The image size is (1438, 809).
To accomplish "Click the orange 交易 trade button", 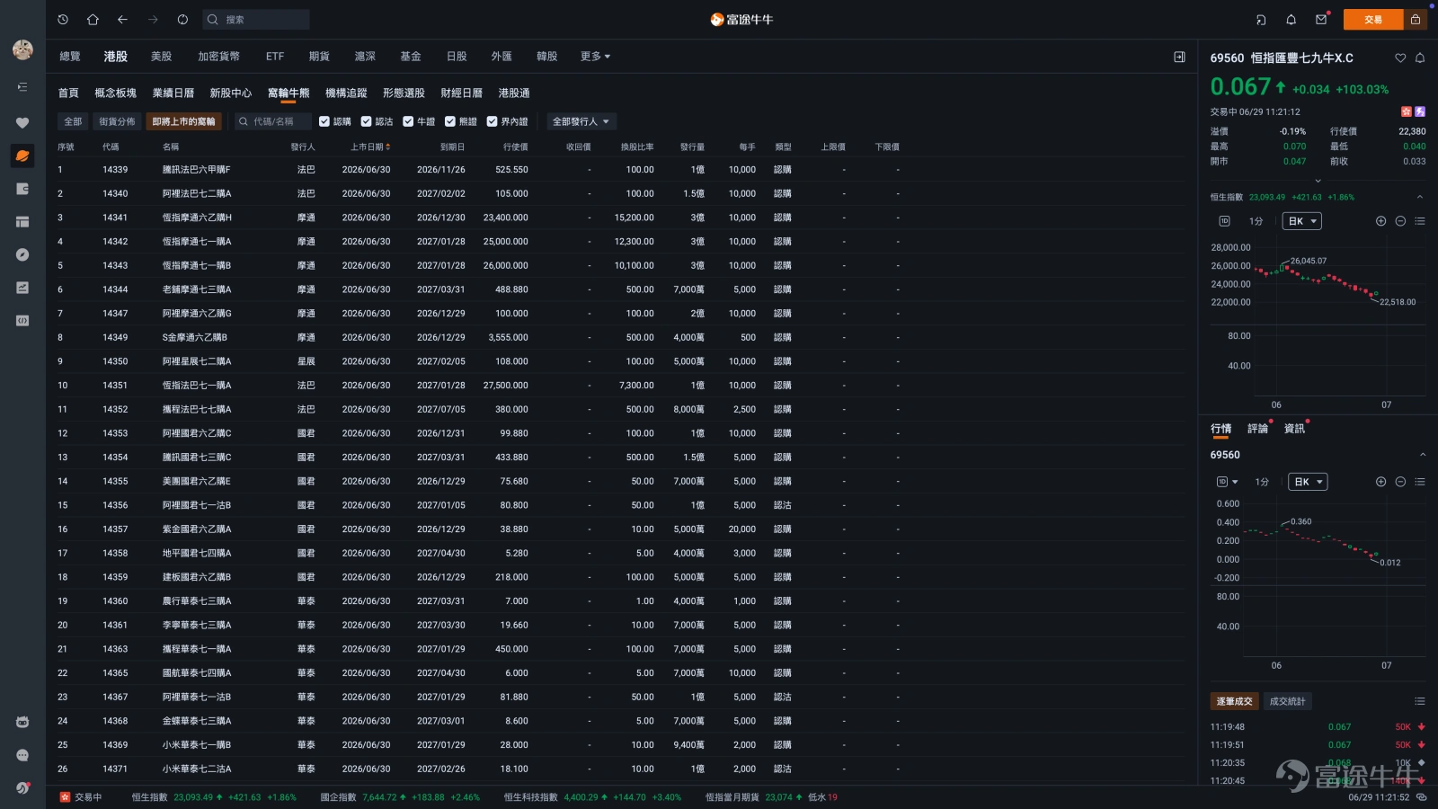I will pos(1373,19).
